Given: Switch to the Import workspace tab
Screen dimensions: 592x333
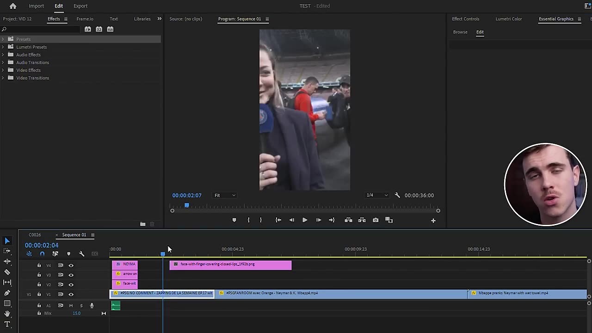Looking at the screenshot, I should point(36,6).
